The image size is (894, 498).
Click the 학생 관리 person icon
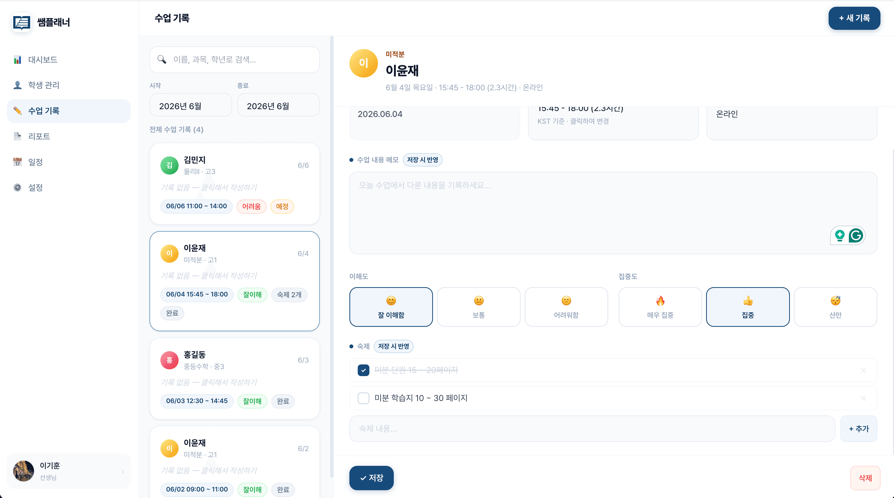click(x=17, y=85)
